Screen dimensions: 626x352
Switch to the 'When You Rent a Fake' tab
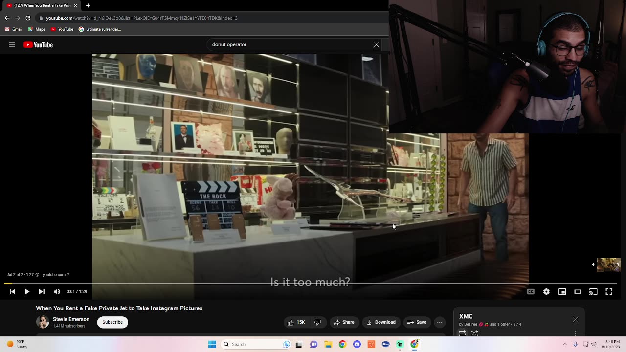42,5
